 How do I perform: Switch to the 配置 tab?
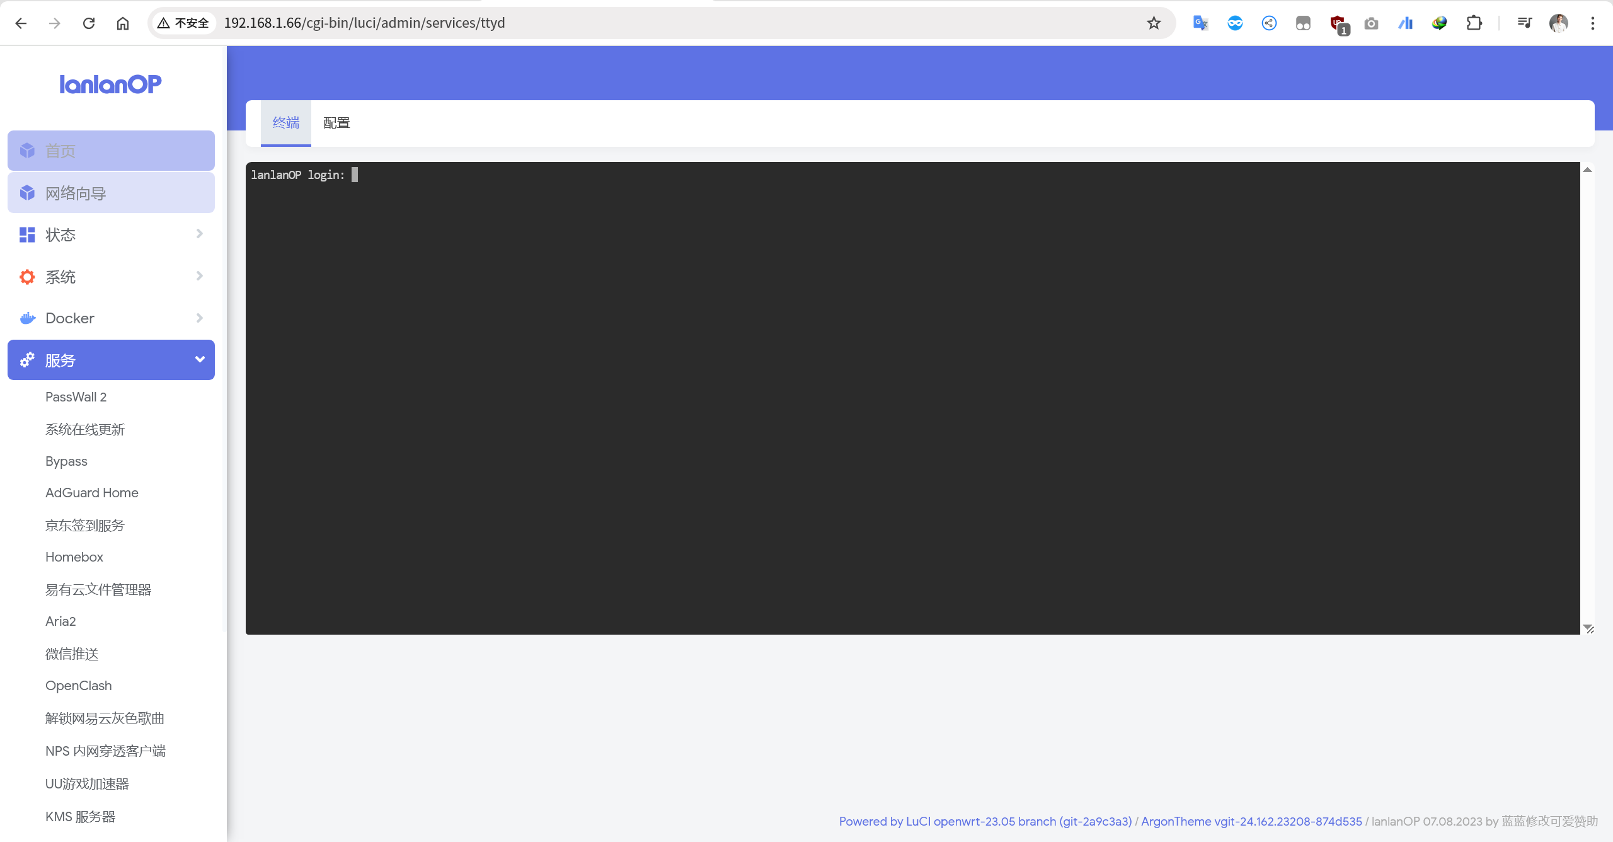coord(336,123)
